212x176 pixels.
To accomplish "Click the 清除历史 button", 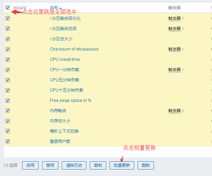I will [74, 165].
